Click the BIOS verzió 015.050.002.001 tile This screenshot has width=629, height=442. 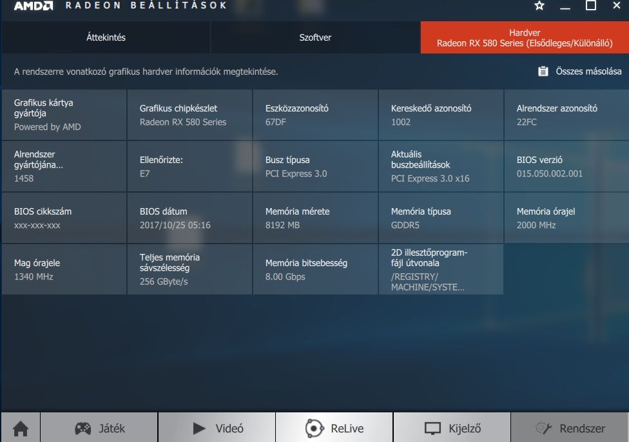pyautogui.click(x=566, y=166)
